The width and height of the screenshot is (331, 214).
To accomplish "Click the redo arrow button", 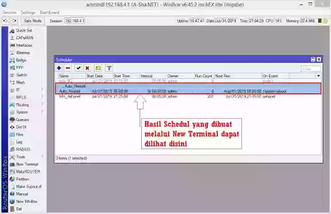I will click(x=14, y=21).
